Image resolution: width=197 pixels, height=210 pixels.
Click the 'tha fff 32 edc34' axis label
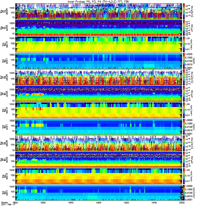[4, 12]
